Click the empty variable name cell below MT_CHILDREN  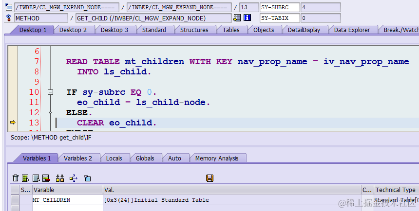(x=68, y=208)
